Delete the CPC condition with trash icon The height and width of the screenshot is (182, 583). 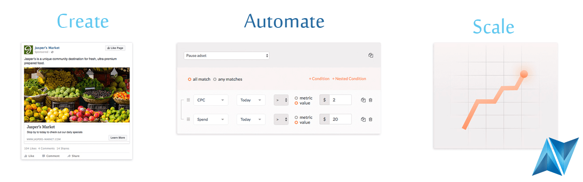tap(370, 100)
